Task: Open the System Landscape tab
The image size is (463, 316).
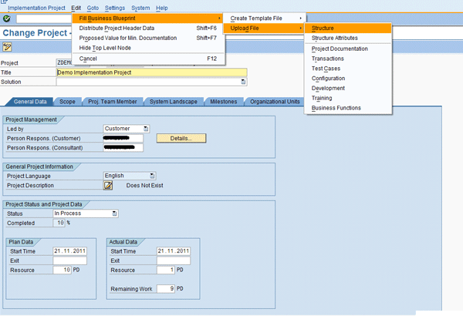Action: [x=173, y=102]
